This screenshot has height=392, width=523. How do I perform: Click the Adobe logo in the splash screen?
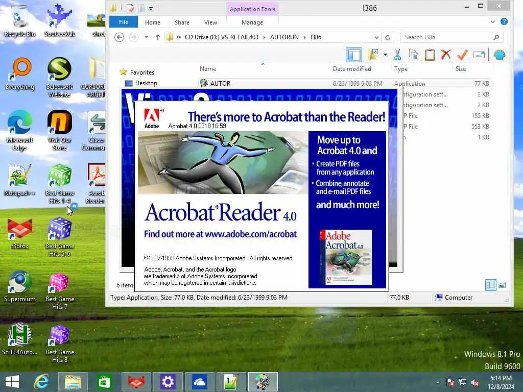(x=153, y=118)
